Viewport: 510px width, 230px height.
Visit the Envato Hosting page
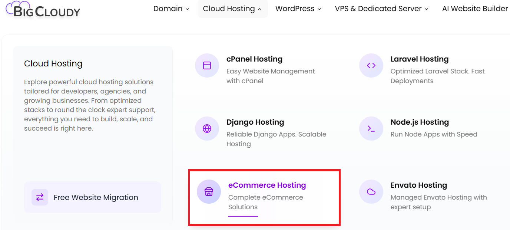pyautogui.click(x=419, y=185)
